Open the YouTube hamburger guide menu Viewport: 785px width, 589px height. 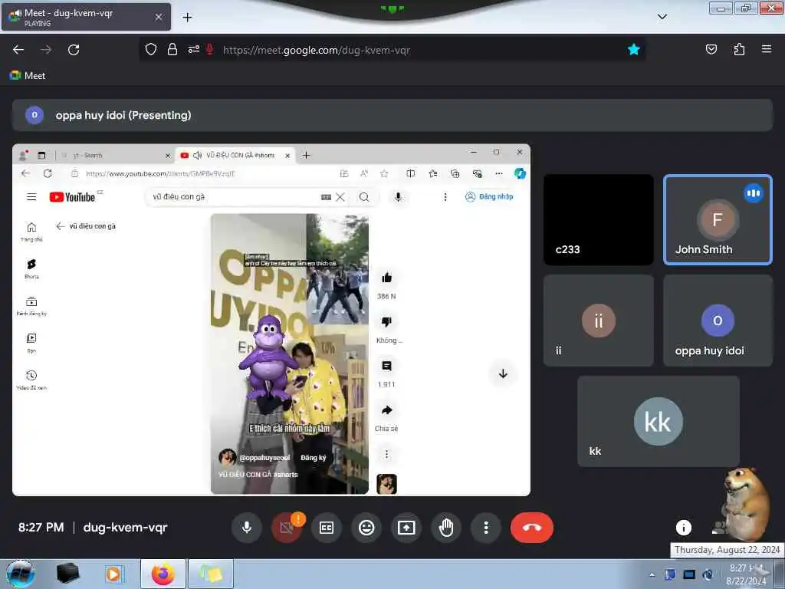(31, 197)
